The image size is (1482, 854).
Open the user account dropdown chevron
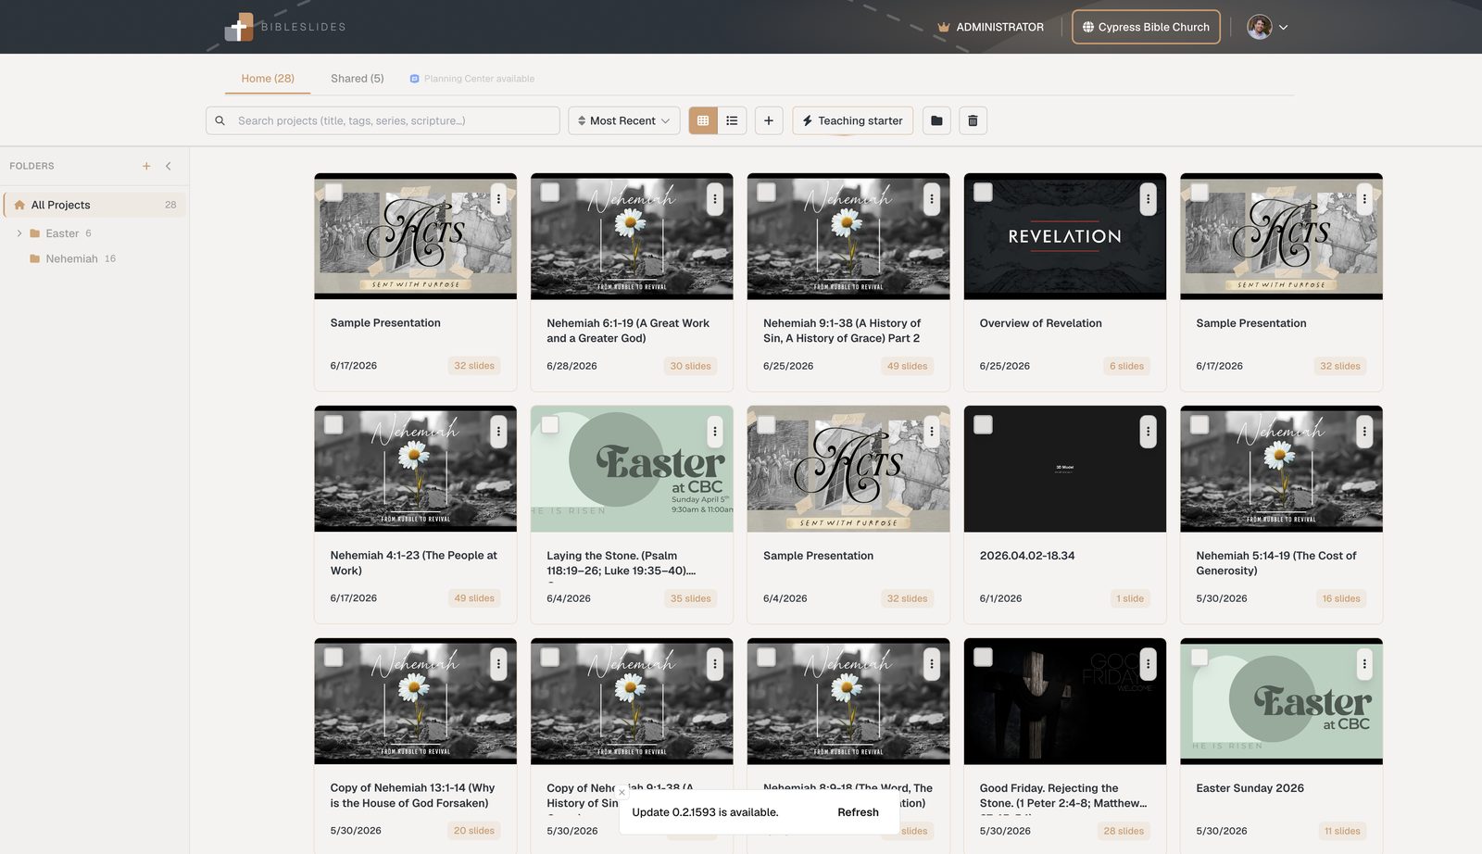coord(1284,28)
